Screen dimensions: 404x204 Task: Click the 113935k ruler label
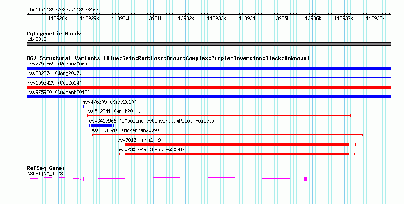[280, 19]
